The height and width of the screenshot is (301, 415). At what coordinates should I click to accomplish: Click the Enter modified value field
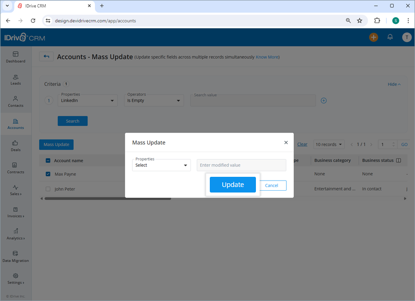241,165
